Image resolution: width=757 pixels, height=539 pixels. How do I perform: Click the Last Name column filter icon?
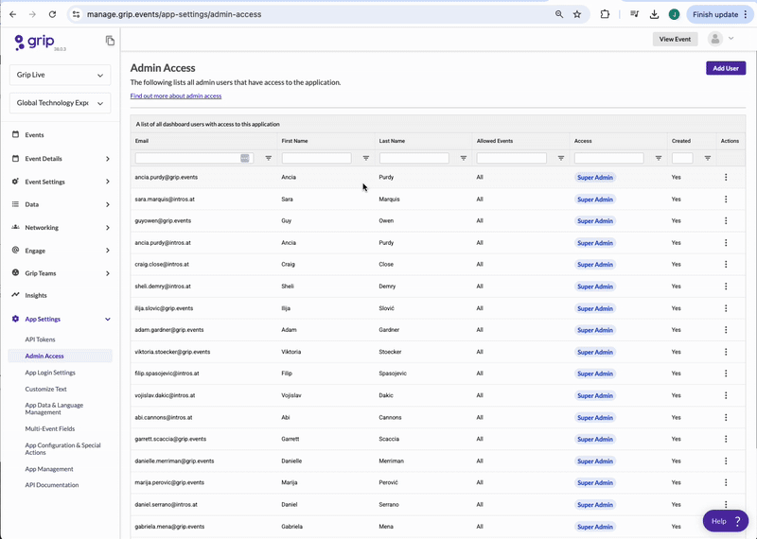click(x=464, y=158)
